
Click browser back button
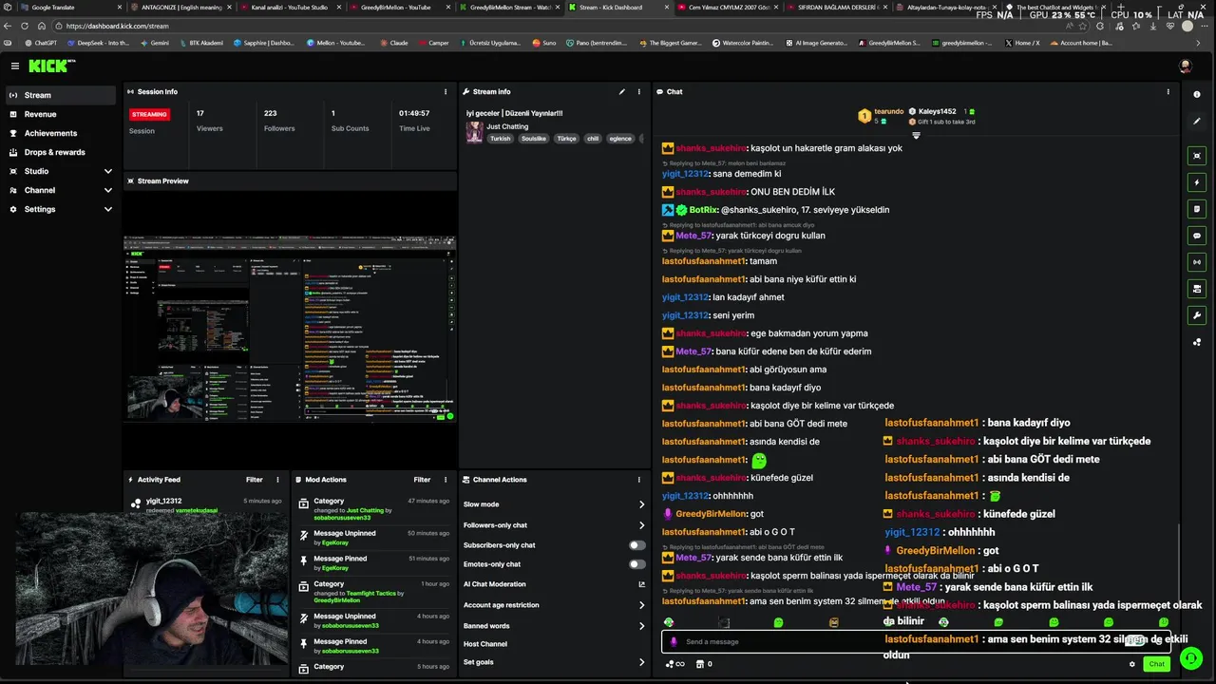click(x=9, y=26)
